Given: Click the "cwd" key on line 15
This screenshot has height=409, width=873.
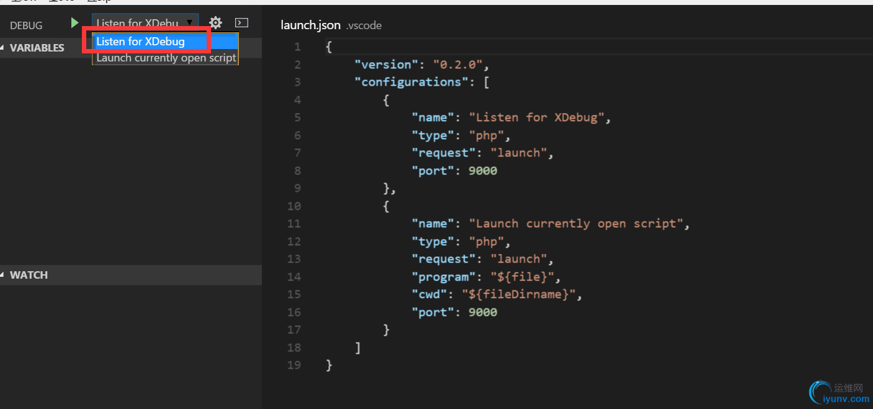Looking at the screenshot, I should tap(429, 294).
